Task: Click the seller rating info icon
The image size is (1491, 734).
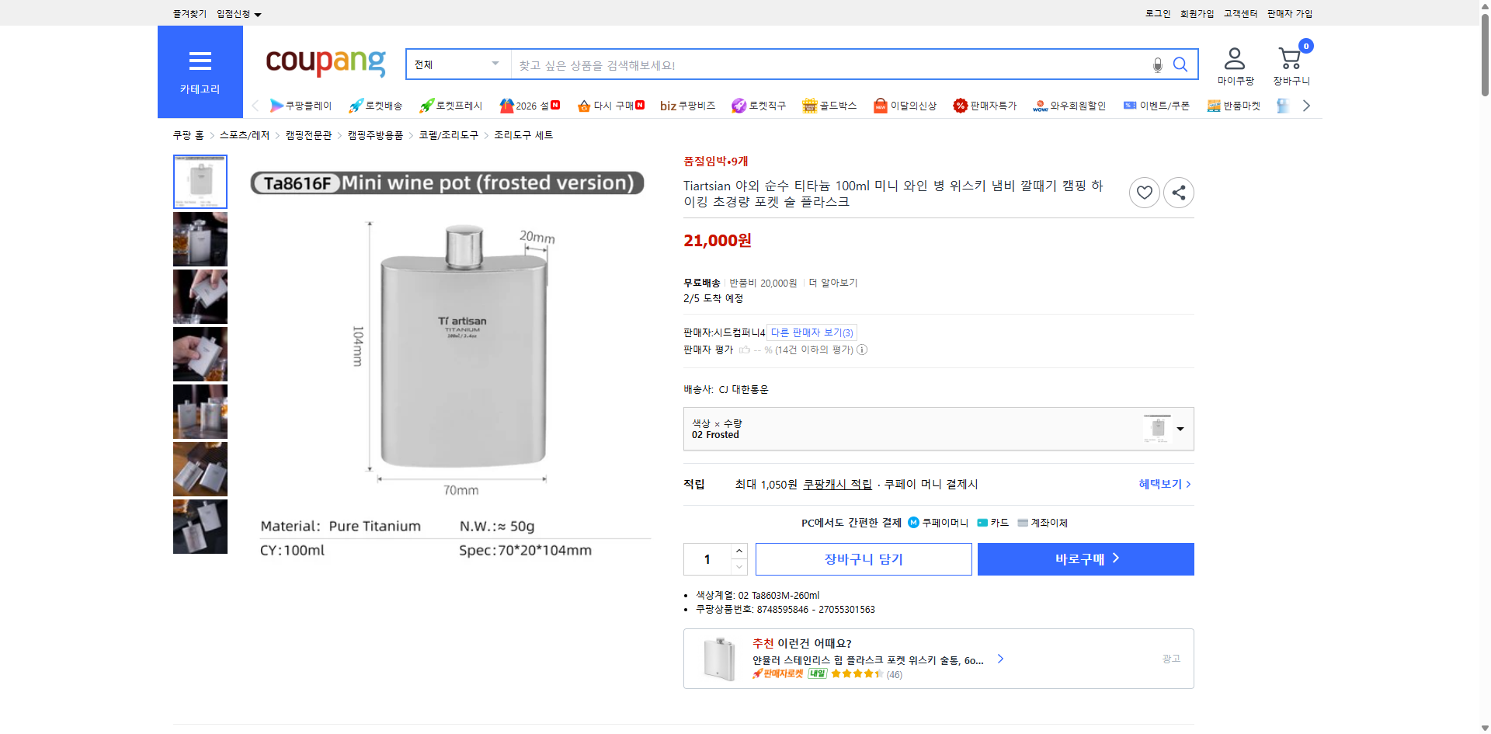Action: point(862,350)
